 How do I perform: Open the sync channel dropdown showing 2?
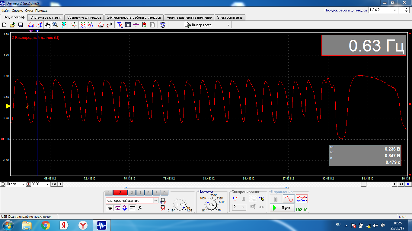239,207
